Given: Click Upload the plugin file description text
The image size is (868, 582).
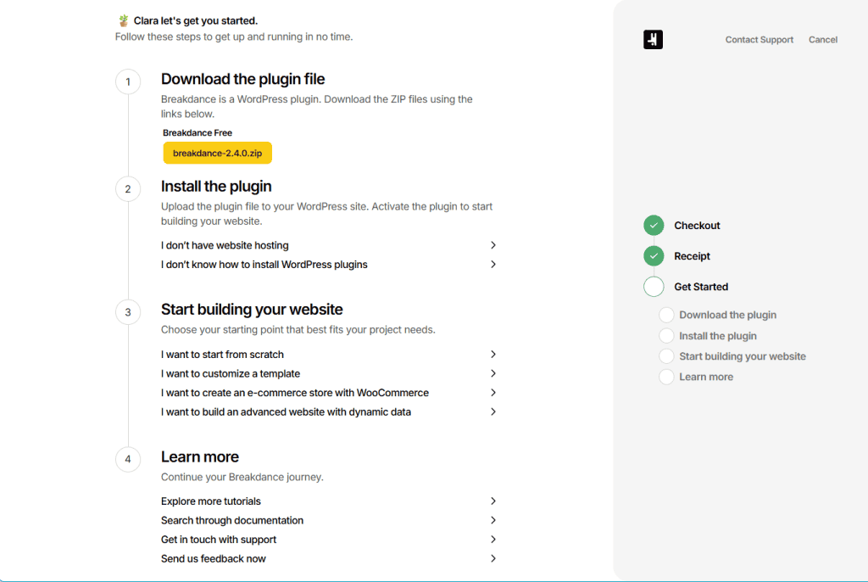Looking at the screenshot, I should (x=326, y=214).
